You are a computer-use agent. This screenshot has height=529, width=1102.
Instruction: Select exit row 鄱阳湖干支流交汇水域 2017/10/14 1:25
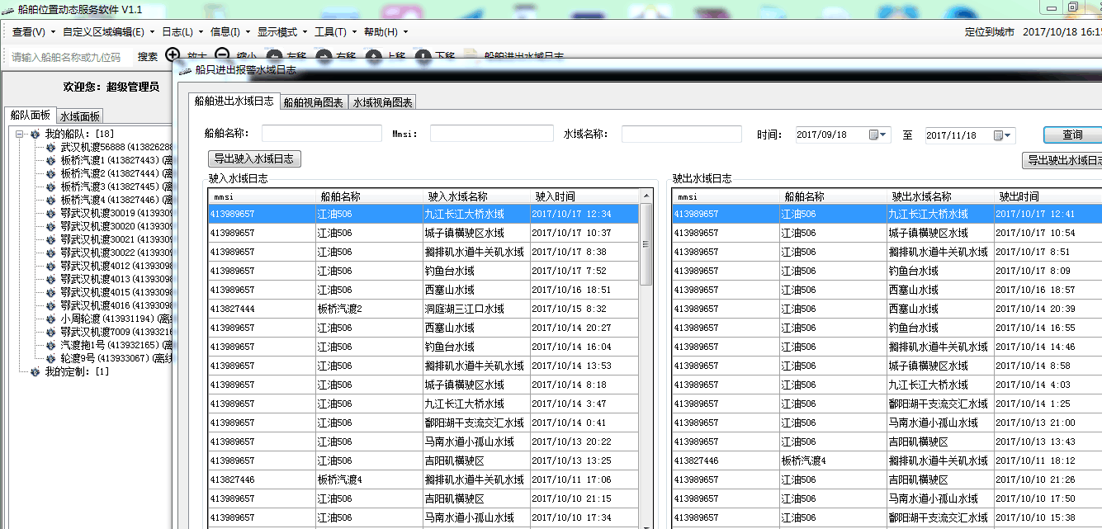(x=887, y=404)
